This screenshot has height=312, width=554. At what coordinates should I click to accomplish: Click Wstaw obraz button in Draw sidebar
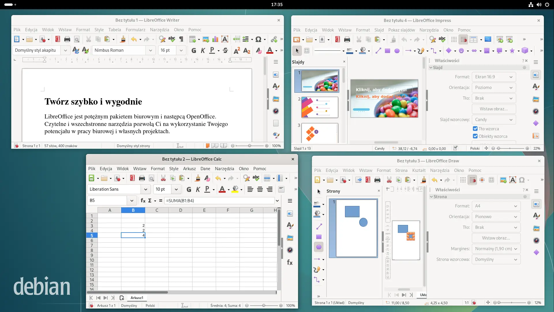coord(496,238)
